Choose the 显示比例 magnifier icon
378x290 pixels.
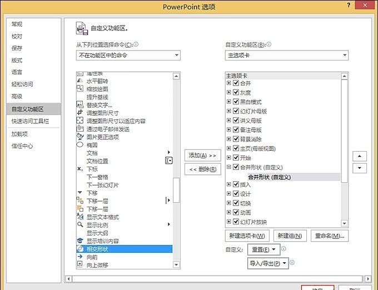[80, 224]
